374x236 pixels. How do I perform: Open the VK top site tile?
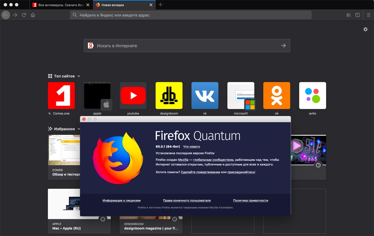[205, 96]
